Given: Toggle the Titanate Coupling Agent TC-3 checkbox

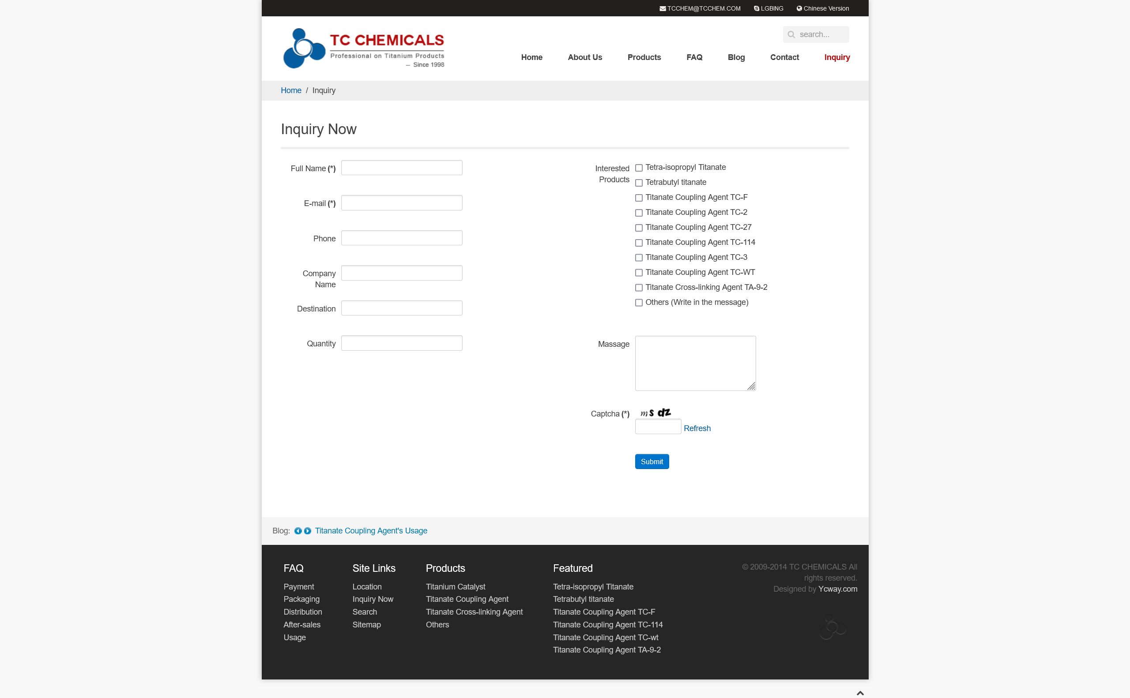Looking at the screenshot, I should (638, 257).
